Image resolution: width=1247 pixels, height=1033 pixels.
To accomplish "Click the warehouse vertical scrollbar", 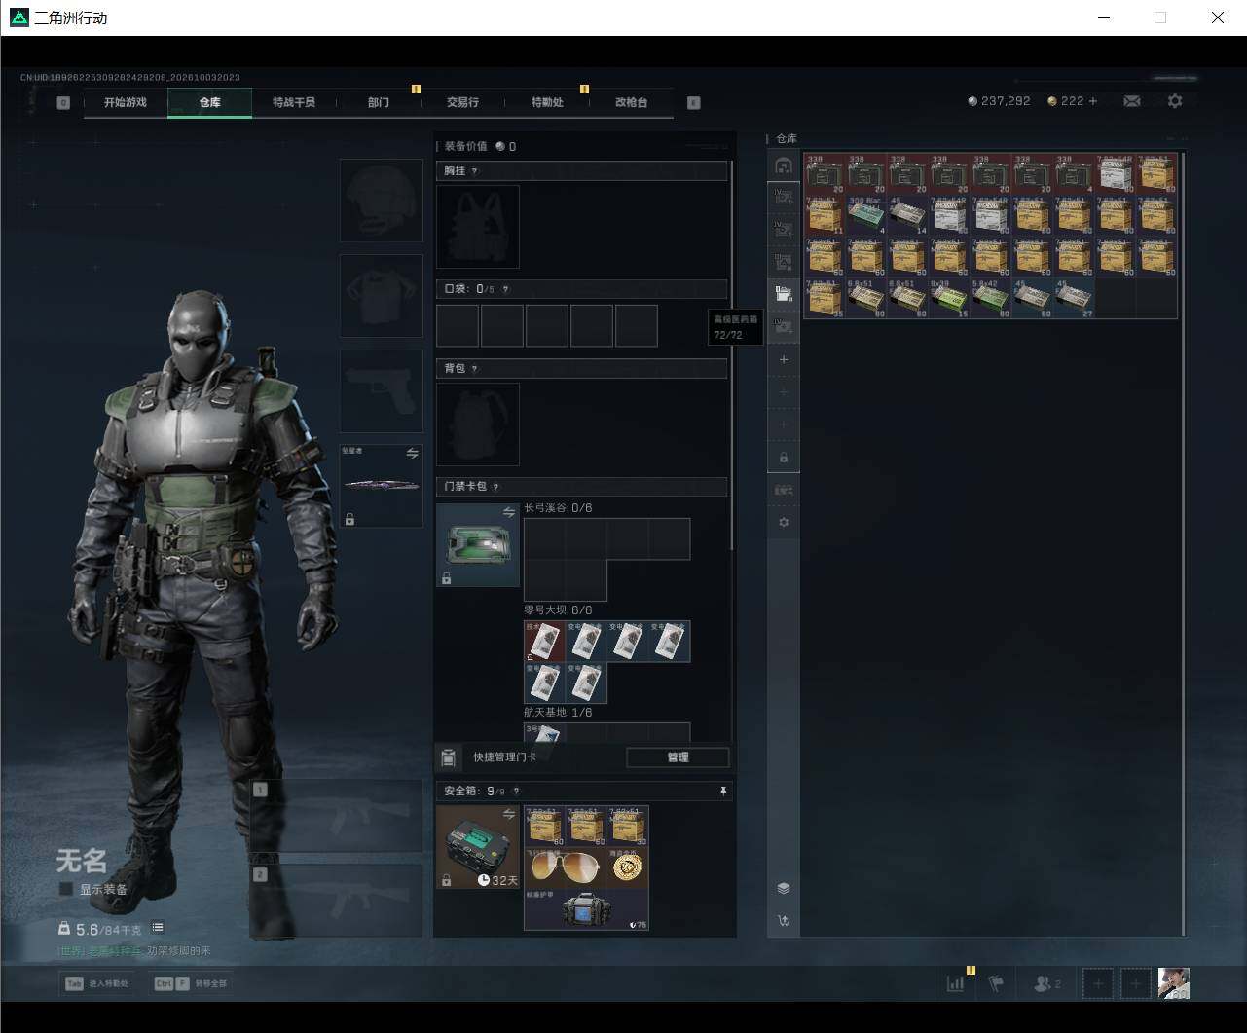I will [1184, 543].
